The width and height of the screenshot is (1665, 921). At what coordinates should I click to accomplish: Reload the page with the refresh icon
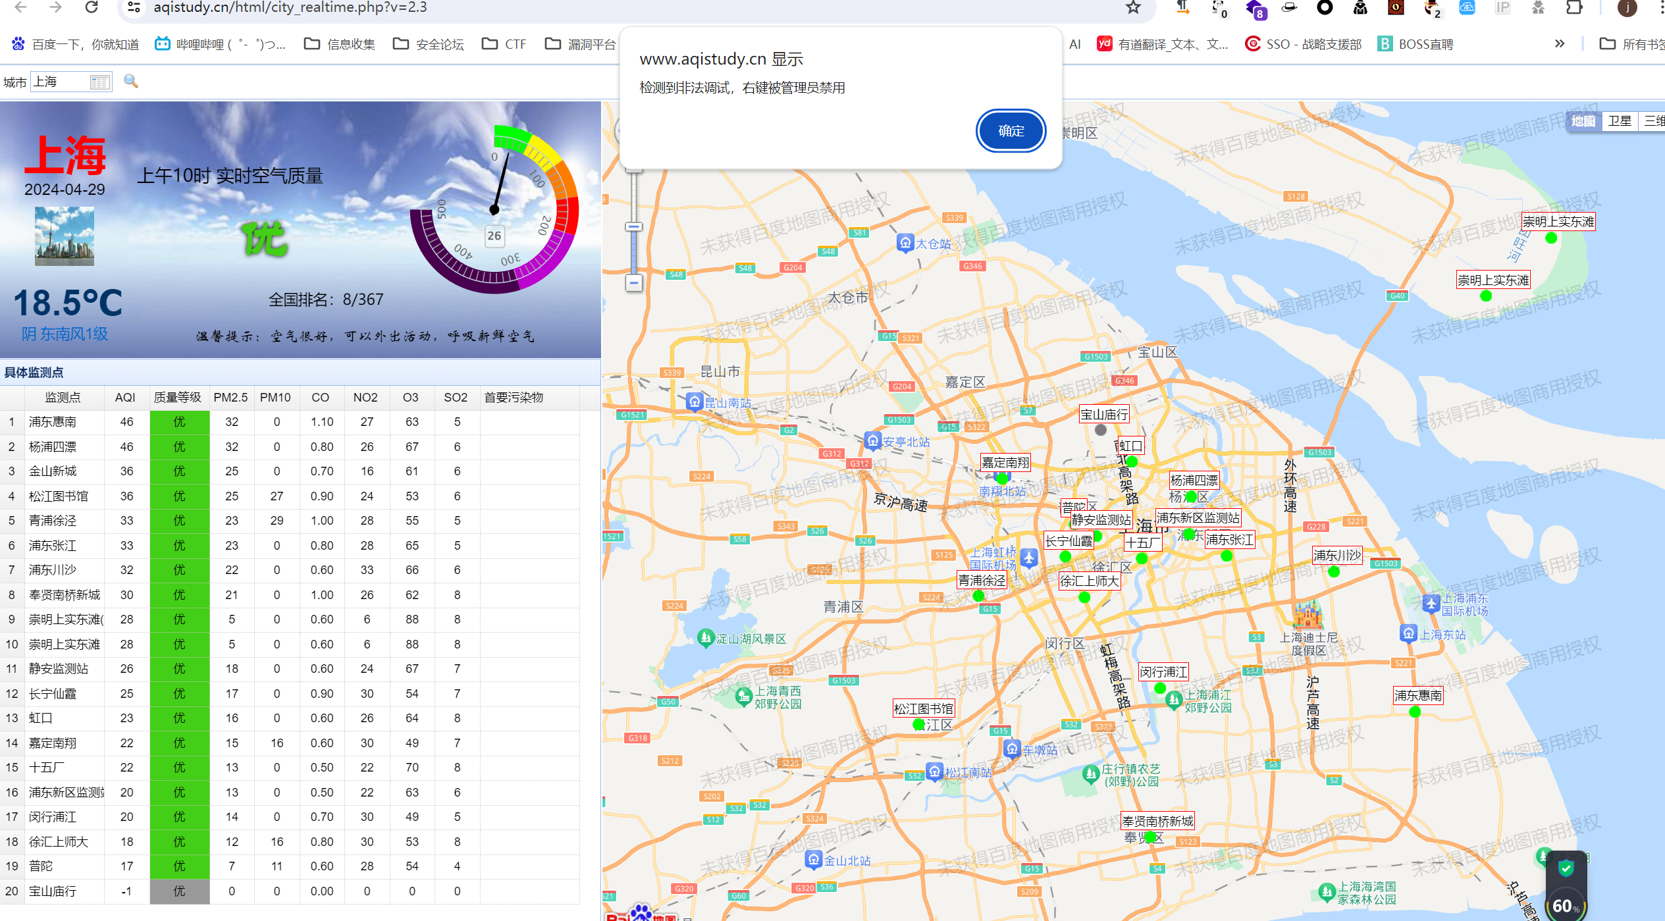(x=92, y=8)
